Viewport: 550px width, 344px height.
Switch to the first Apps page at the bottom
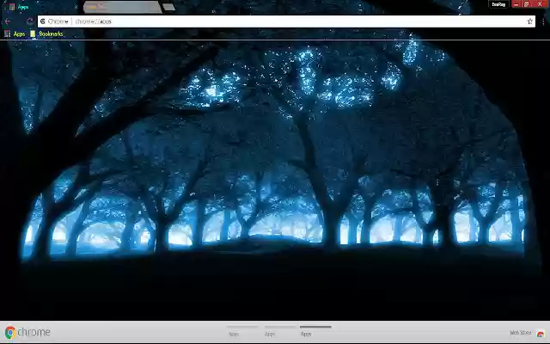tap(242, 331)
